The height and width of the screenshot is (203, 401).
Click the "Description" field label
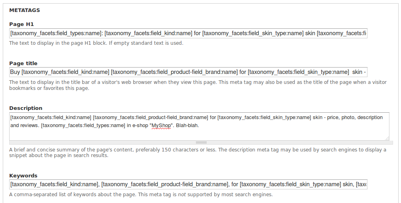point(26,108)
